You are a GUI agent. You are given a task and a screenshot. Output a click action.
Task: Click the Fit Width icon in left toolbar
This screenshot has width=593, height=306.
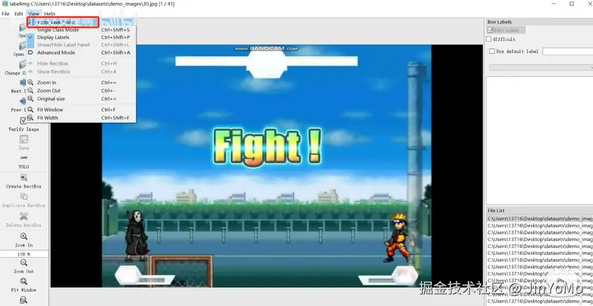(x=23, y=300)
